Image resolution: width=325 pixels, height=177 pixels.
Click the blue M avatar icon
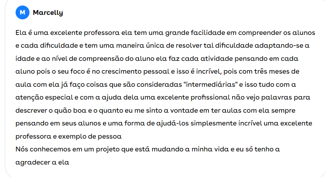click(x=23, y=13)
